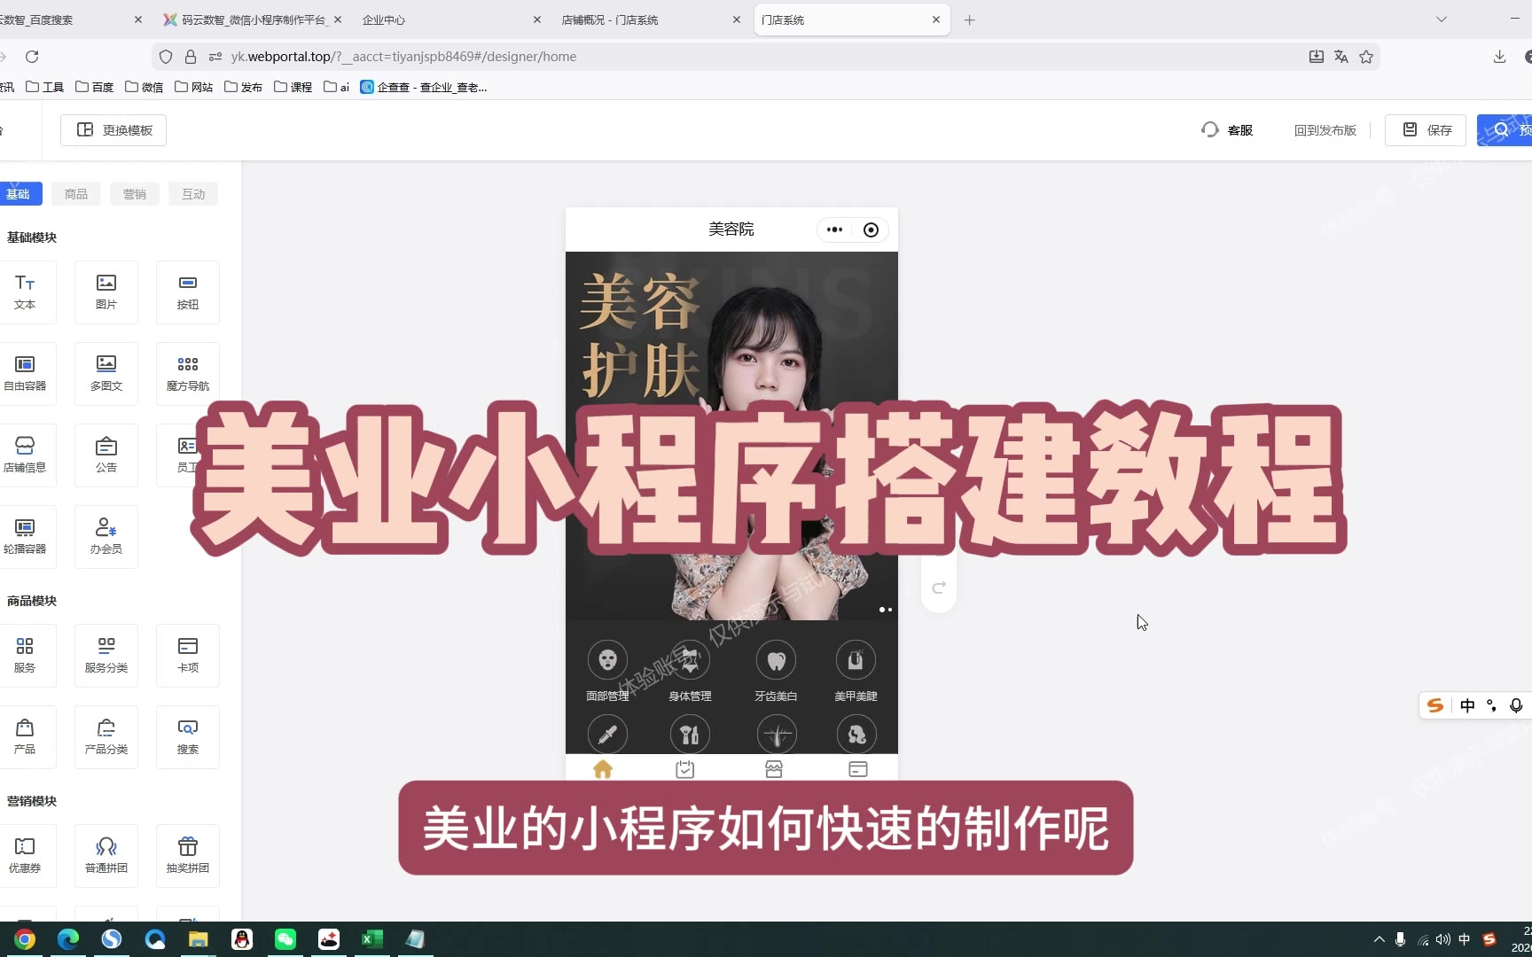Screen dimensions: 1532x957
Task: Tap the store icon in the preview's bottom bar
Action: [x=774, y=769]
